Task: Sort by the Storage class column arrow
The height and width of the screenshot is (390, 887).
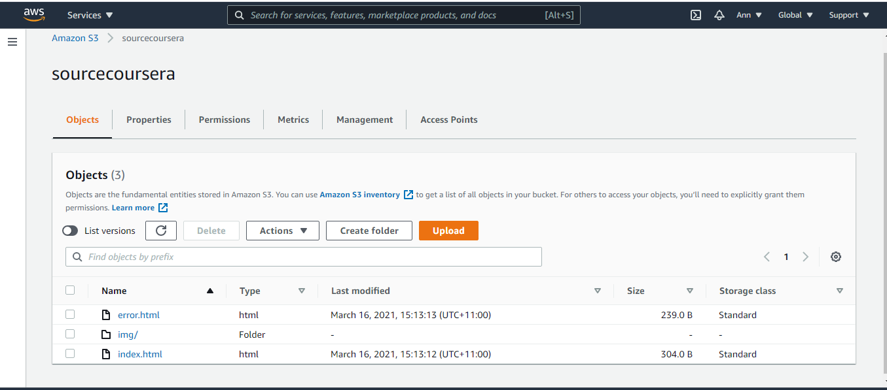Action: 840,291
